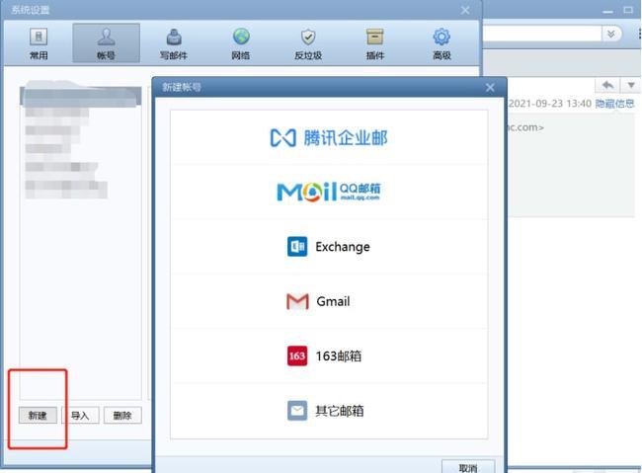
Task: Minimize the main mail window
Action: point(608,11)
